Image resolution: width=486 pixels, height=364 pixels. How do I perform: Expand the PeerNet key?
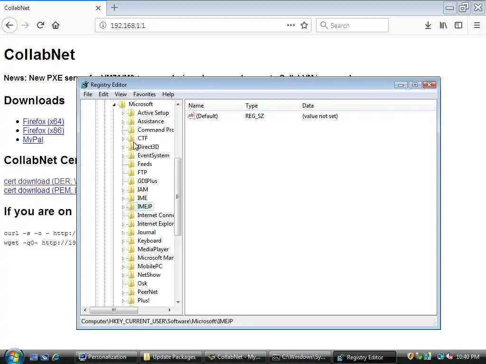pos(123,292)
